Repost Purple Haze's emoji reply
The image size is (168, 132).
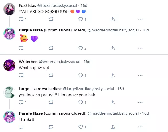51,48
